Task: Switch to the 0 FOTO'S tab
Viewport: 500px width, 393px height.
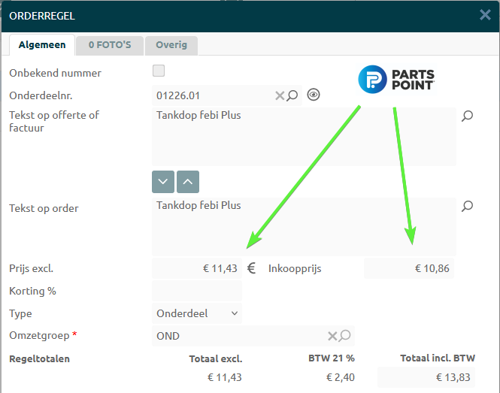Action: (x=110, y=45)
